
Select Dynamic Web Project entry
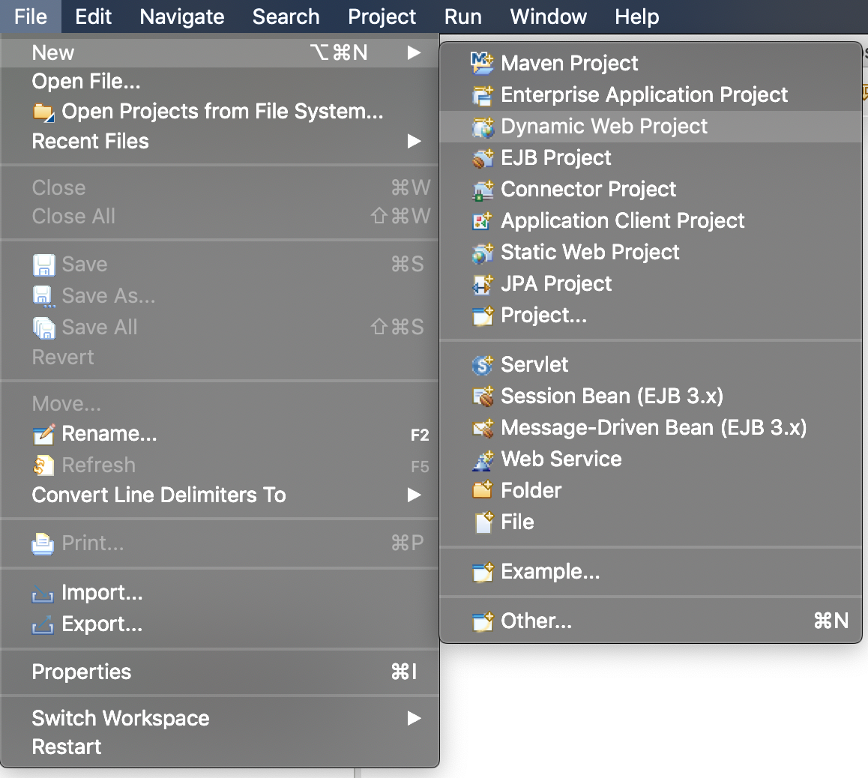(x=651, y=127)
